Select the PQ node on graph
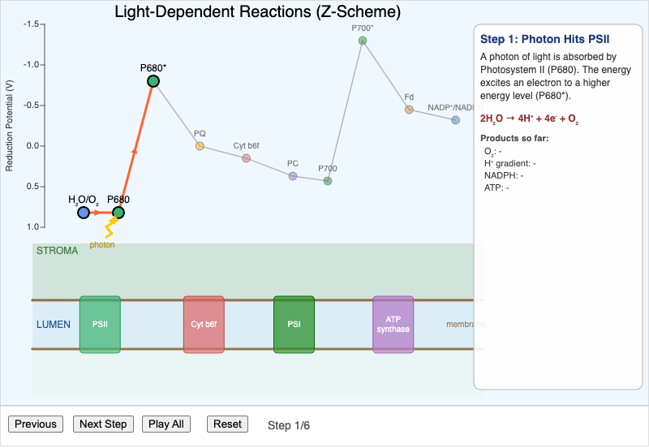This screenshot has width=649, height=448. [x=200, y=146]
